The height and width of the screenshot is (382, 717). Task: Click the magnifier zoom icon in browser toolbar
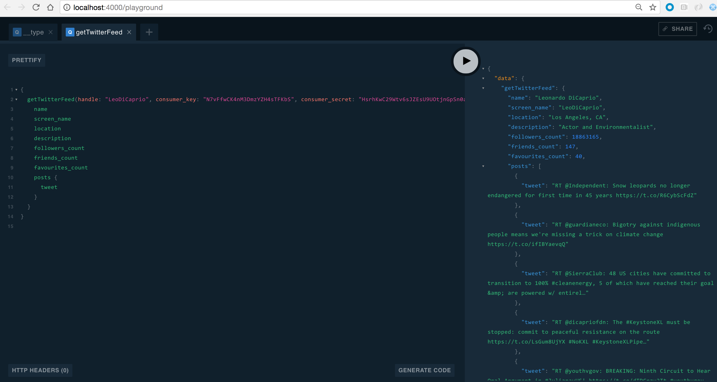click(639, 7)
